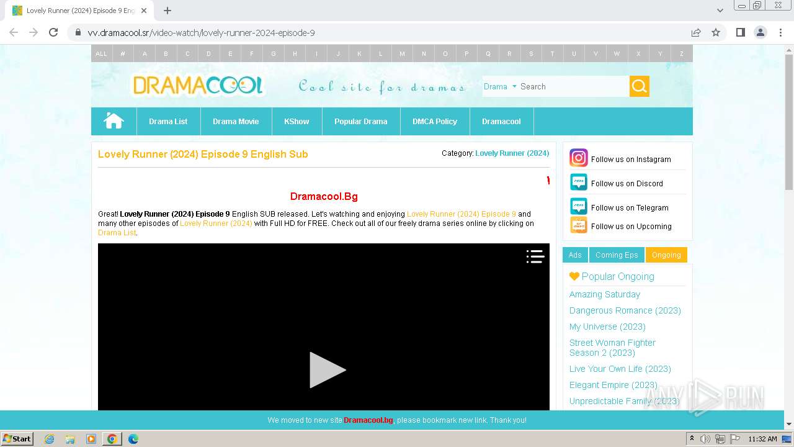
Task: Open Microsoft Edge from the taskbar
Action: pos(133,439)
